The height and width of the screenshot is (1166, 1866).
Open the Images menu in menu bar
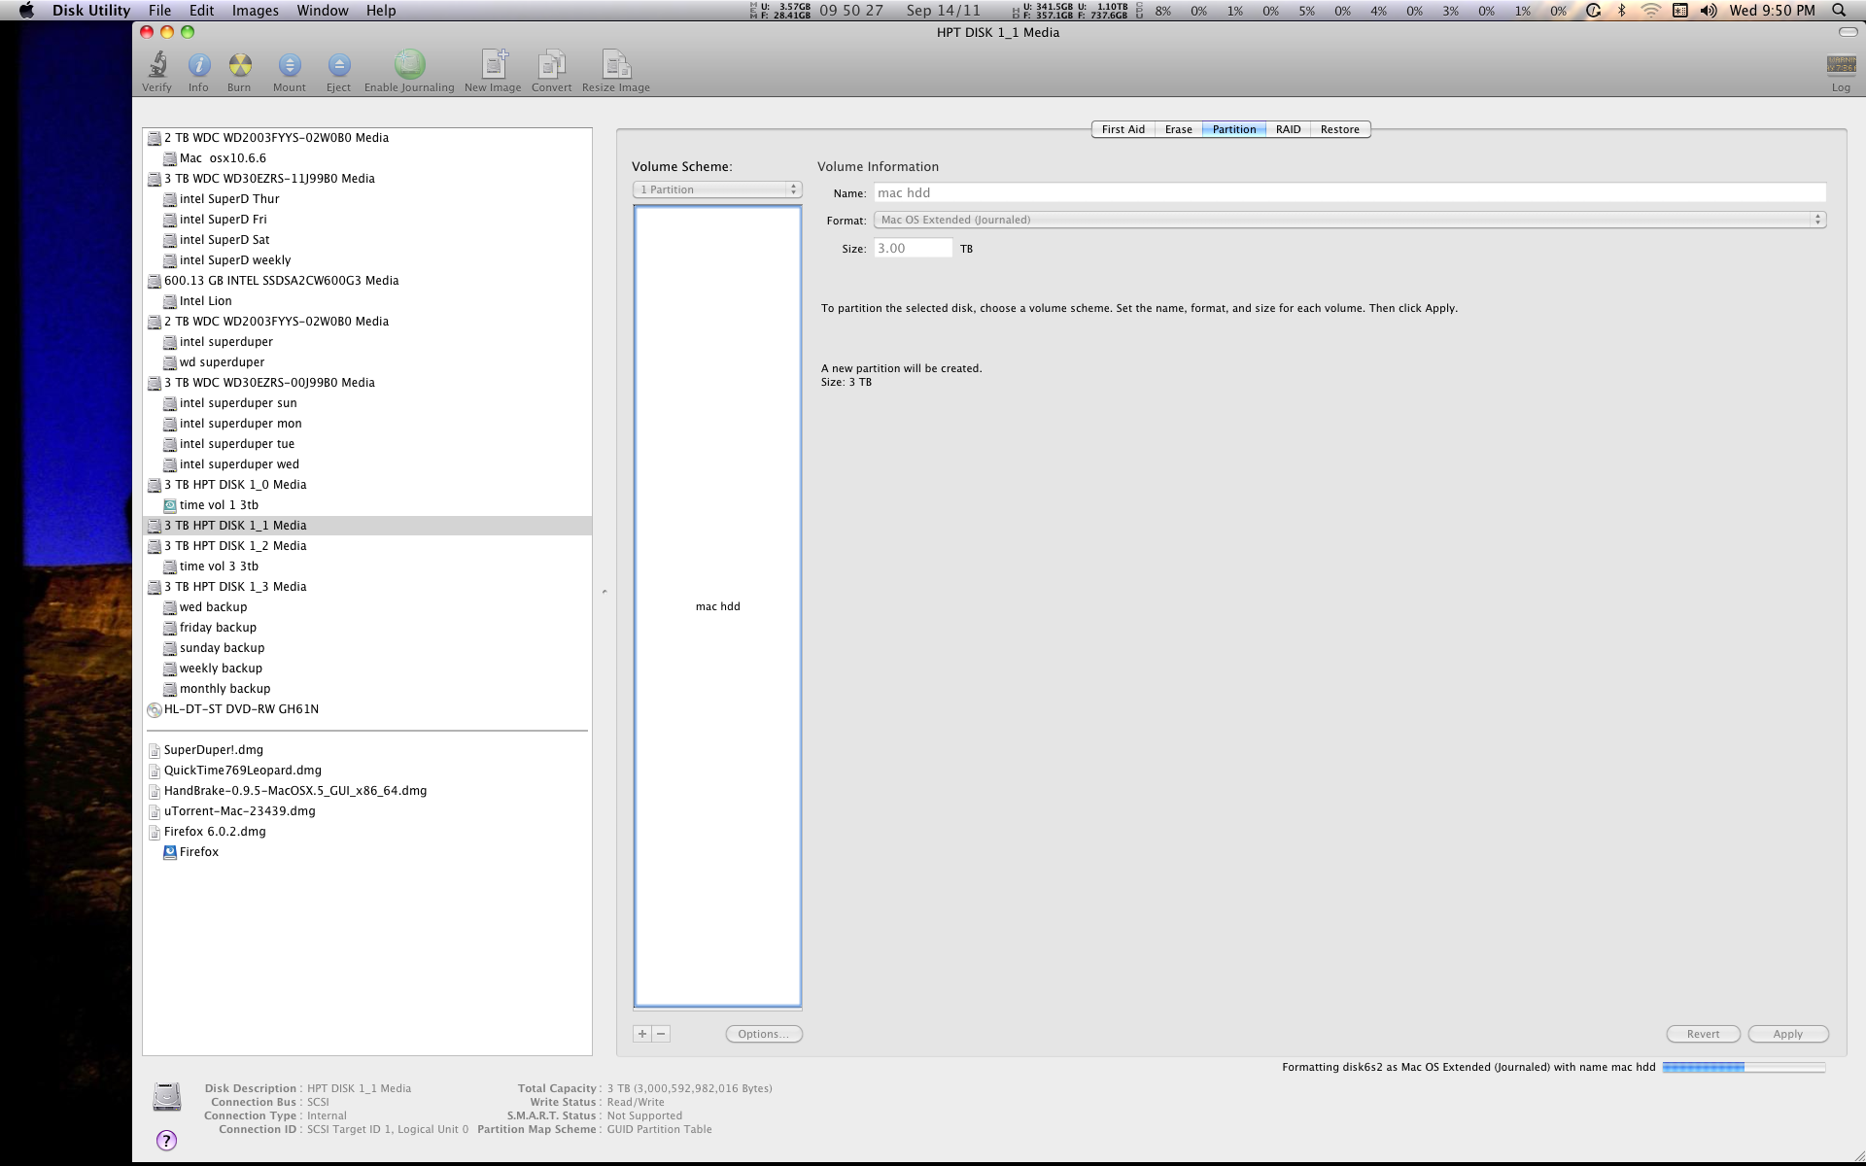(x=255, y=11)
